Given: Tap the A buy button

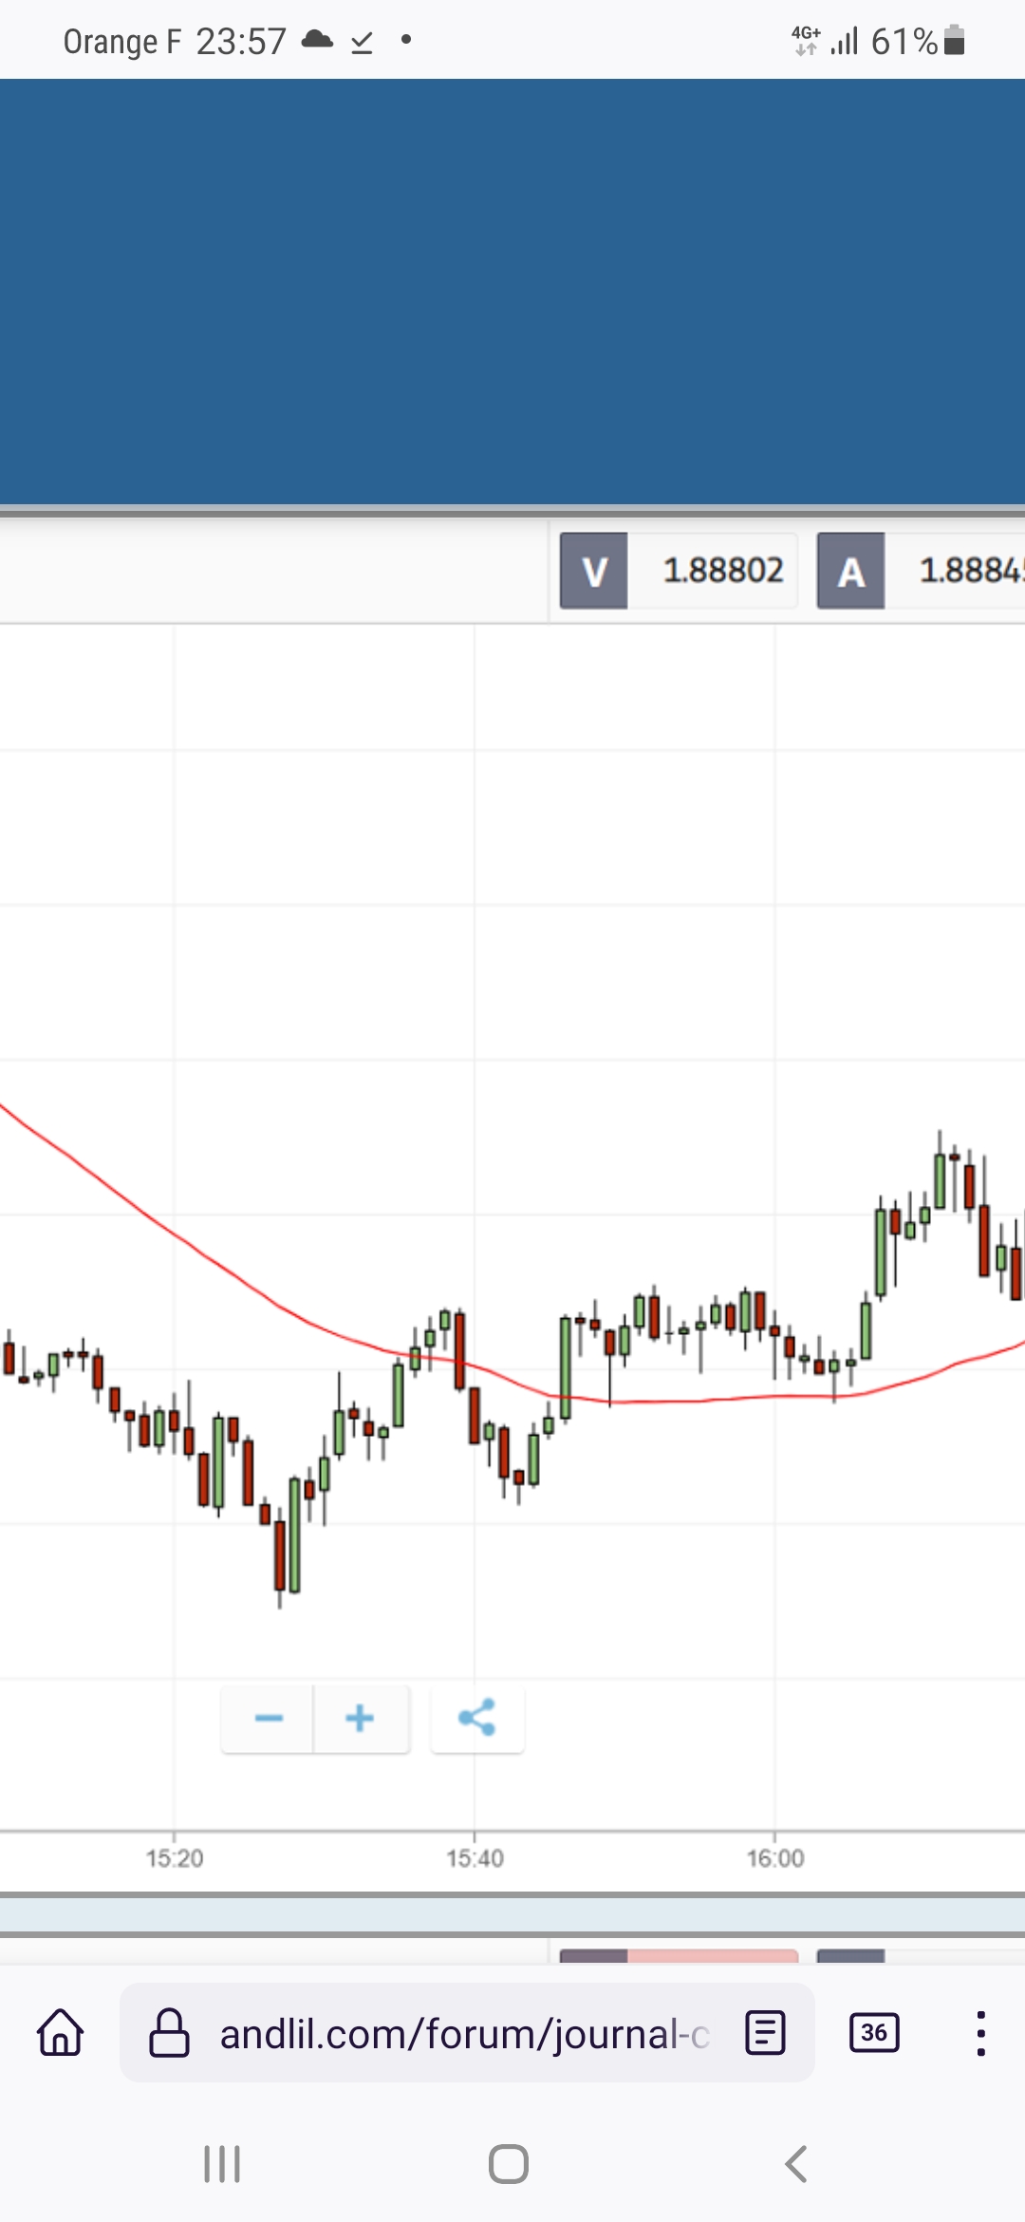Looking at the screenshot, I should click(851, 571).
